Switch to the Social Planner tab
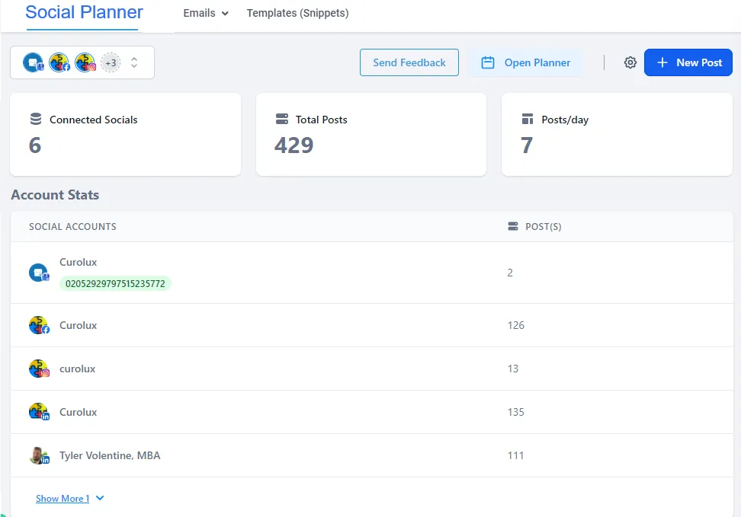741x517 pixels. [x=84, y=12]
